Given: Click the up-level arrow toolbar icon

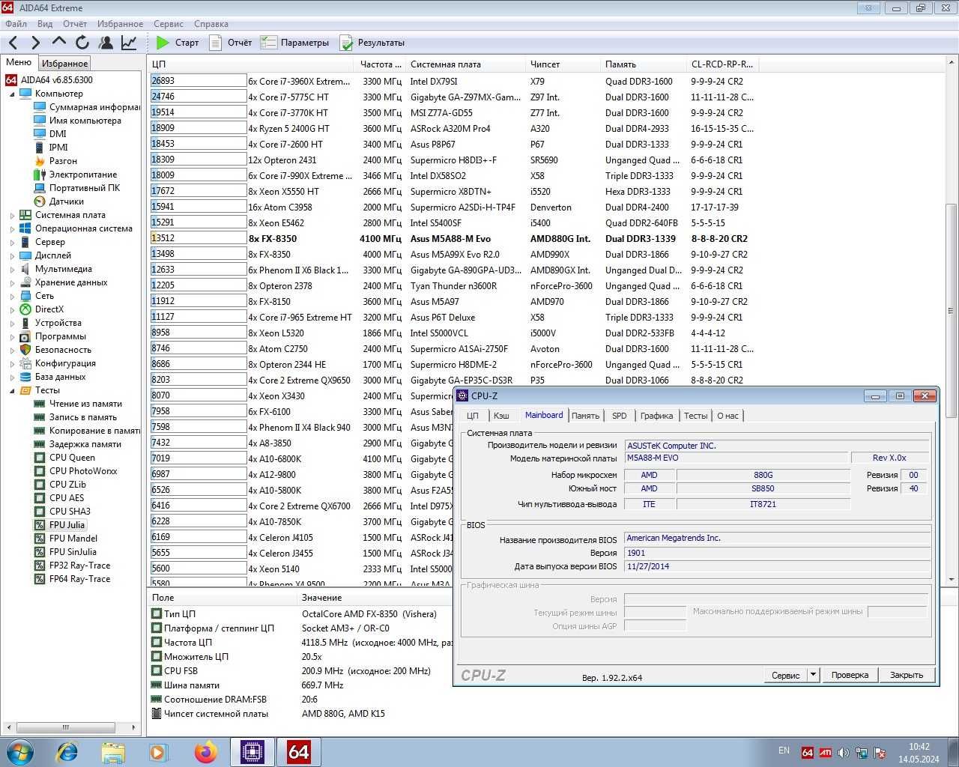Looking at the screenshot, I should [59, 42].
